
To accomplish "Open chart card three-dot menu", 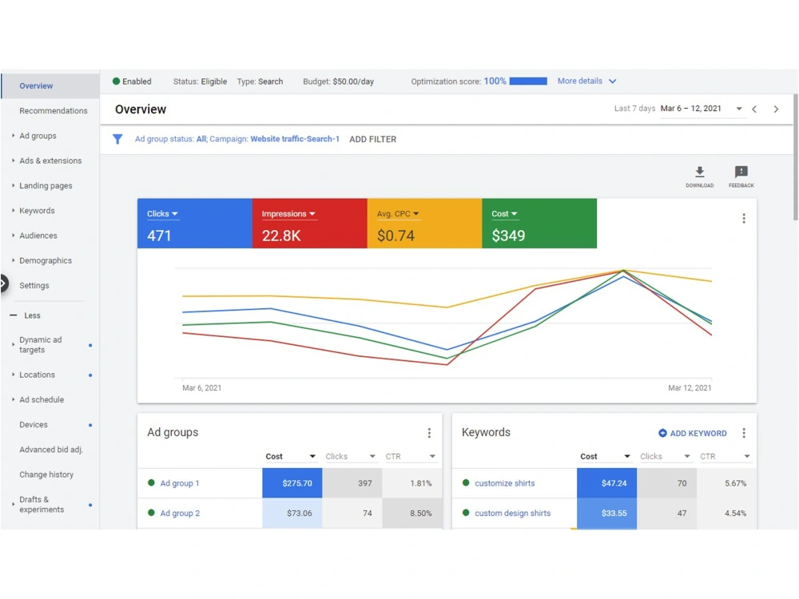I will pos(743,219).
